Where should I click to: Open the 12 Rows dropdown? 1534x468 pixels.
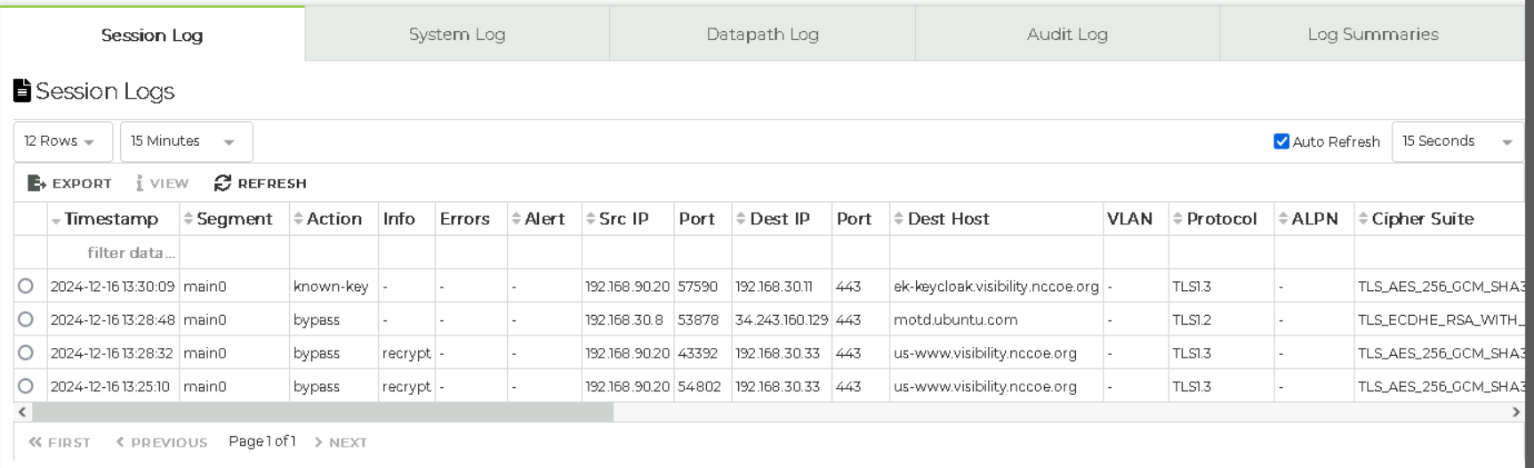60,141
